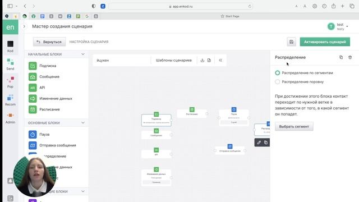Click the Отправка сообщения block icon

pos(33,145)
